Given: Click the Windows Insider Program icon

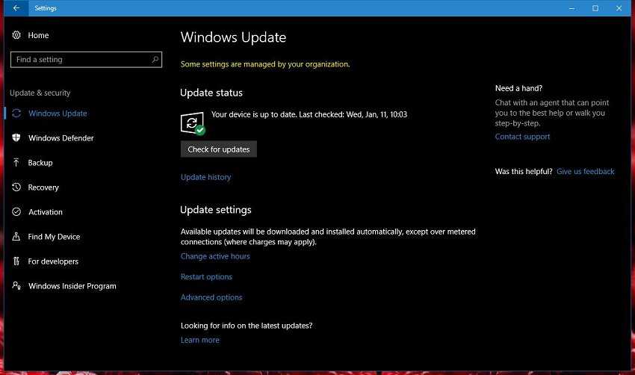Looking at the screenshot, I should tap(16, 286).
